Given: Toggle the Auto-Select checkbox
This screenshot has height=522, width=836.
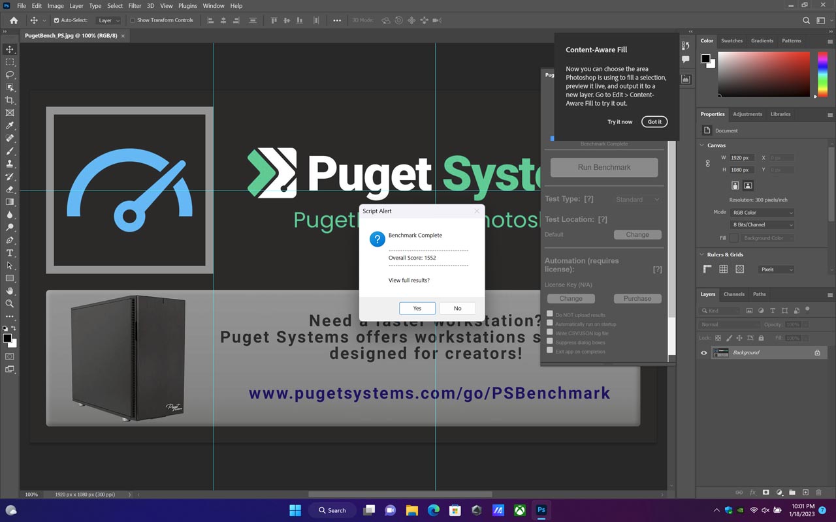Looking at the screenshot, I should click(56, 20).
